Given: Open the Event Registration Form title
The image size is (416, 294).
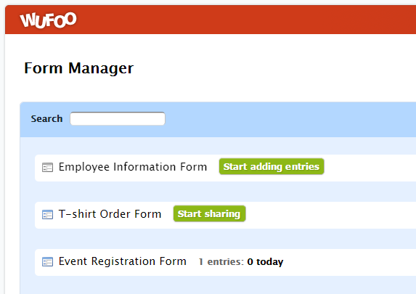Looking at the screenshot, I should tap(122, 261).
